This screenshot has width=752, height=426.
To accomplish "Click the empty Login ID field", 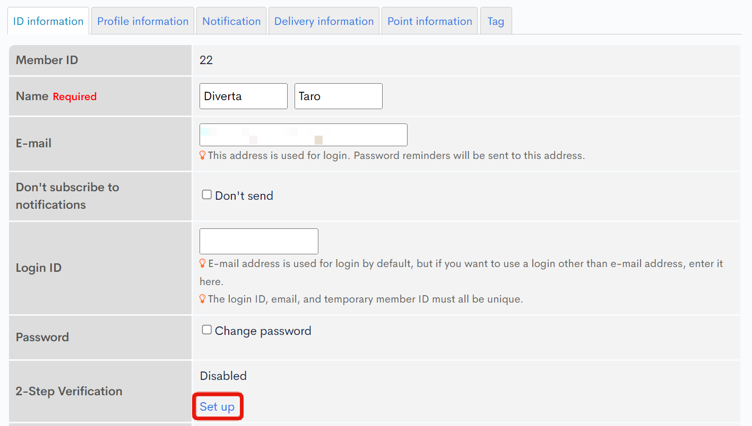I will click(258, 241).
